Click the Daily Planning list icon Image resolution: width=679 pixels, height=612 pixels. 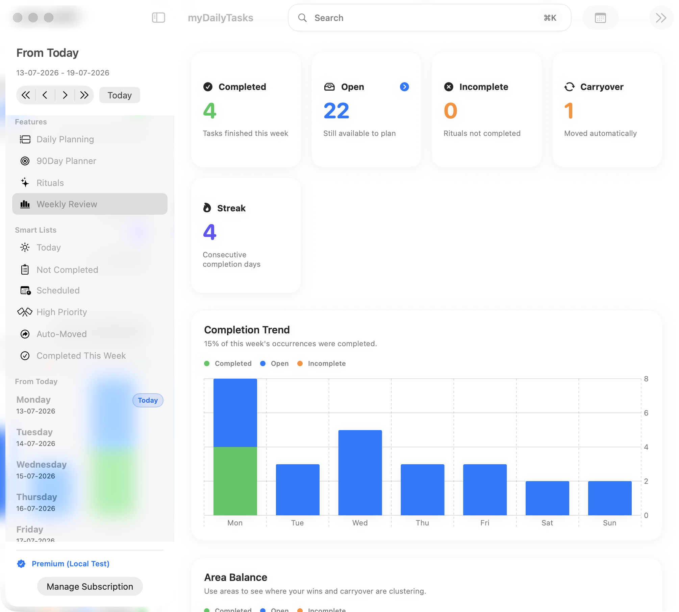coord(25,139)
